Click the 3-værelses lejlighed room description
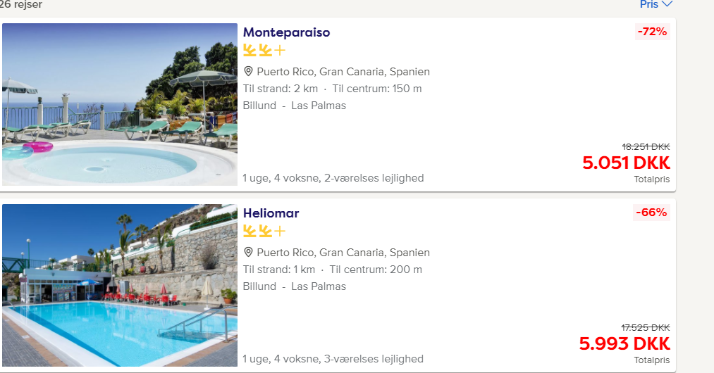 374,359
